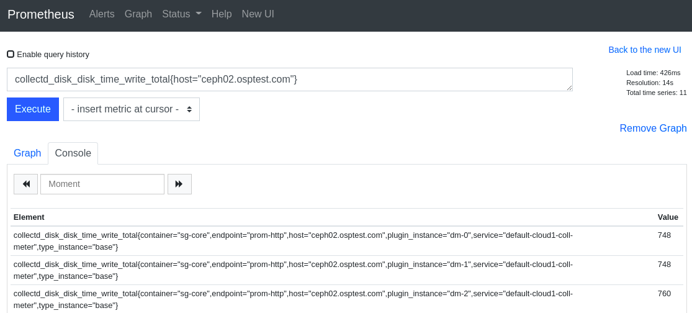Open Alerts in the navigation bar

coord(102,14)
